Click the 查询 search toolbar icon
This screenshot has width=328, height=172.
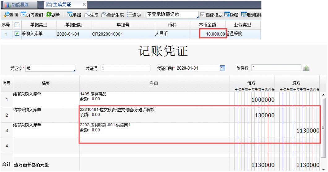11,15
